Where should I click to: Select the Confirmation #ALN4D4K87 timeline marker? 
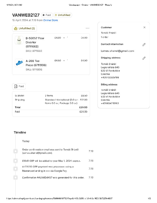click(x=15, y=177)
